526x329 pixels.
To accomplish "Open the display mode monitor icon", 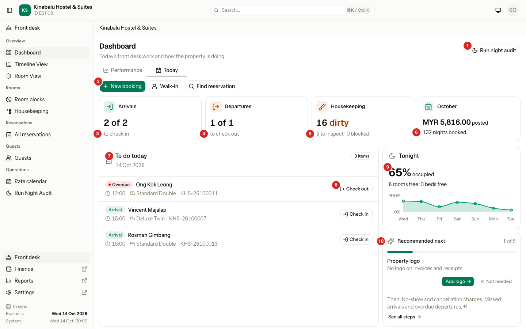I will tap(498, 10).
